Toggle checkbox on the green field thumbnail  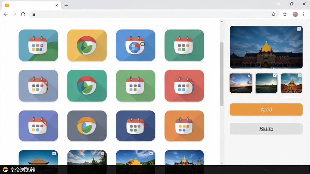275,75
